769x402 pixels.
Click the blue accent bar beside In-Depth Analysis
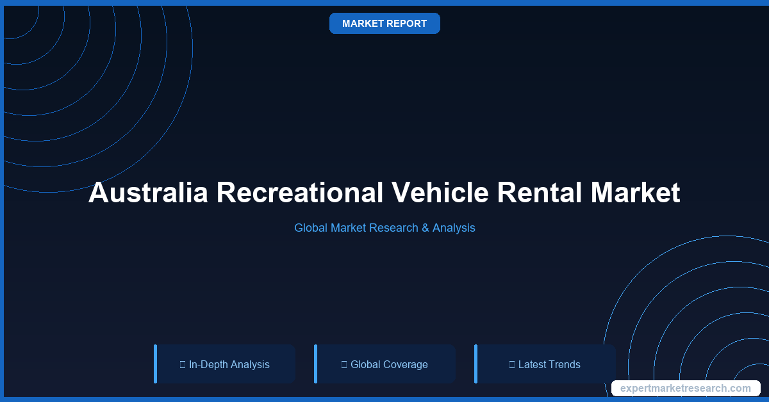pos(155,364)
